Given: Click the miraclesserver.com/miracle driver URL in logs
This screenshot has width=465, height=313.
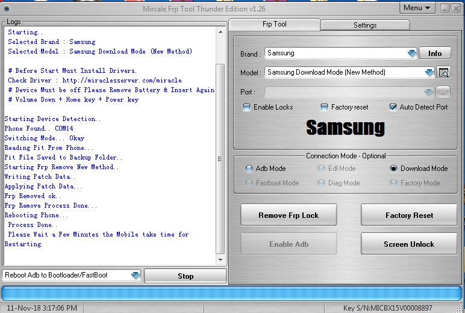Looking at the screenshot, I should [122, 80].
